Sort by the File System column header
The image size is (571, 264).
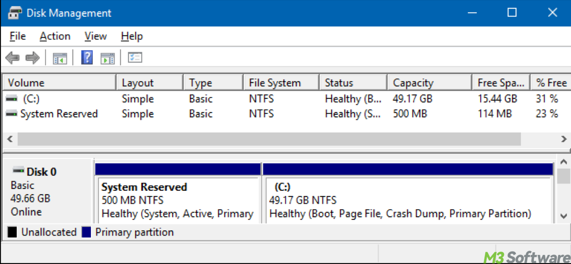[281, 83]
